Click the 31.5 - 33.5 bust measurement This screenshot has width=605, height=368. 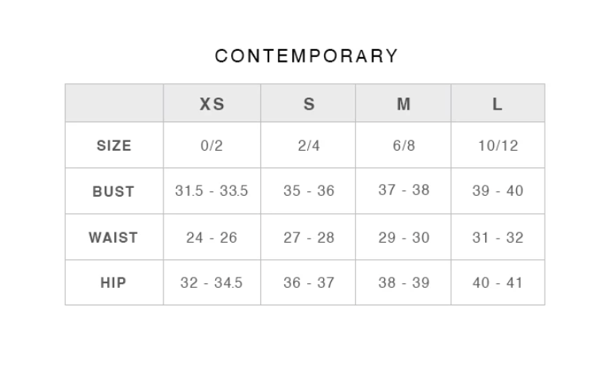(x=212, y=191)
